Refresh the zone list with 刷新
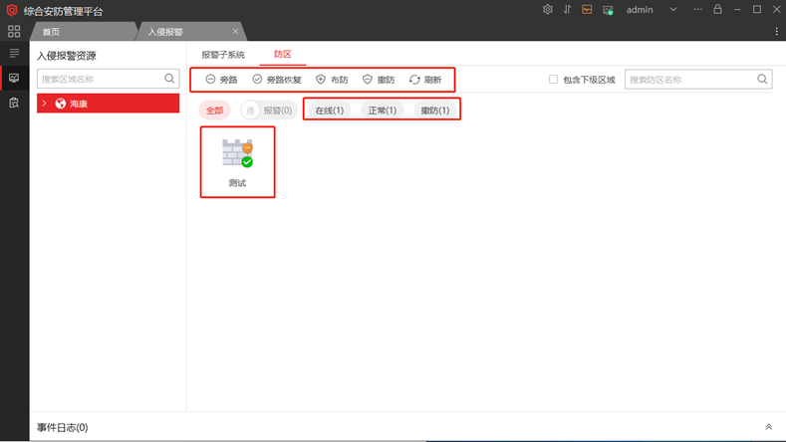Image resolution: width=786 pixels, height=442 pixels. 425,80
